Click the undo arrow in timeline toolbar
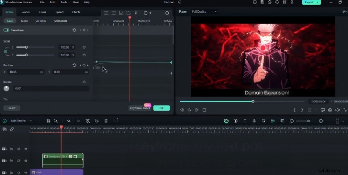348x175 pixels. click(69, 121)
